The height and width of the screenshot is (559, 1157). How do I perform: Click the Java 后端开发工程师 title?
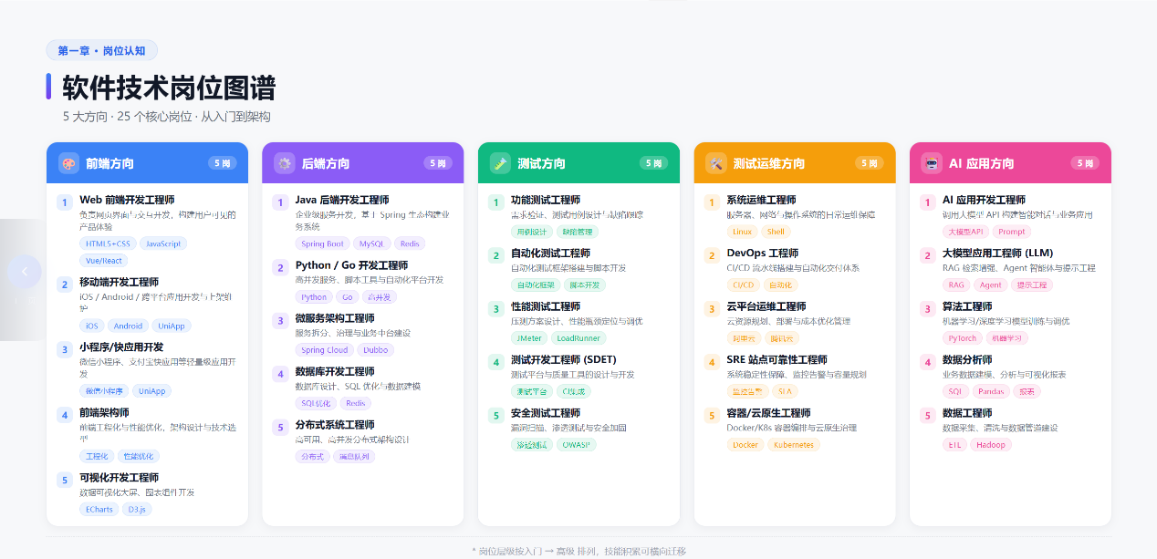342,200
